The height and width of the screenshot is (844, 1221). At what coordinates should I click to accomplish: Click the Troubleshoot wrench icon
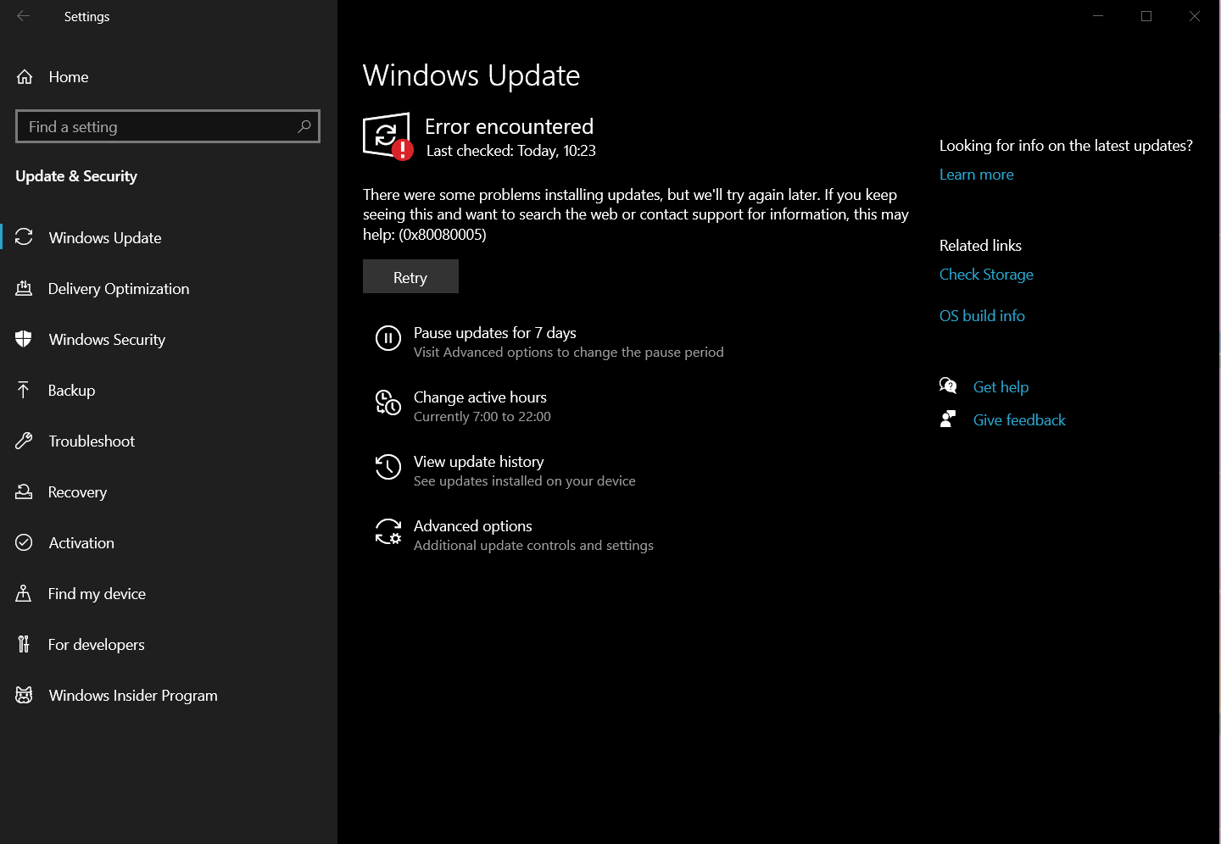[x=24, y=441]
